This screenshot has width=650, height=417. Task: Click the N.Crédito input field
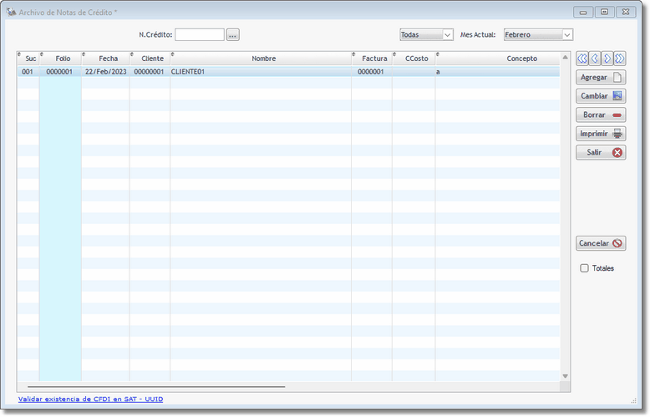200,35
